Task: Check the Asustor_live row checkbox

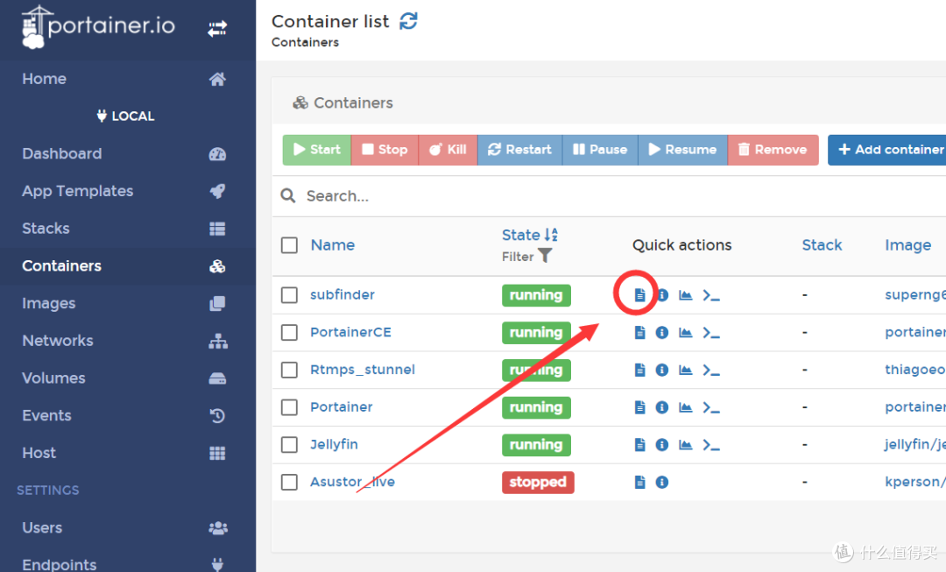Action: (x=290, y=482)
